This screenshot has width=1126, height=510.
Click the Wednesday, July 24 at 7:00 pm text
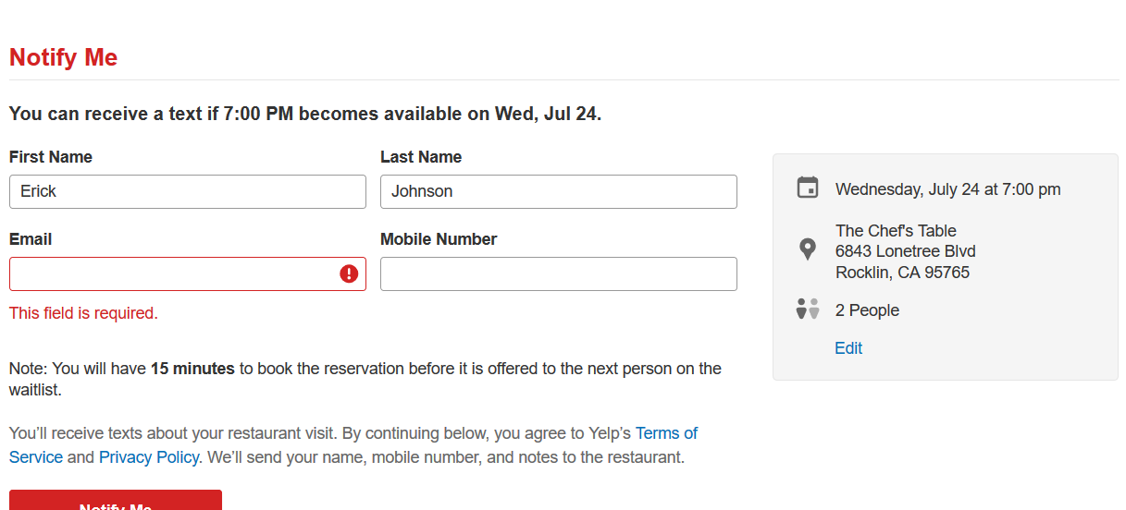click(948, 189)
